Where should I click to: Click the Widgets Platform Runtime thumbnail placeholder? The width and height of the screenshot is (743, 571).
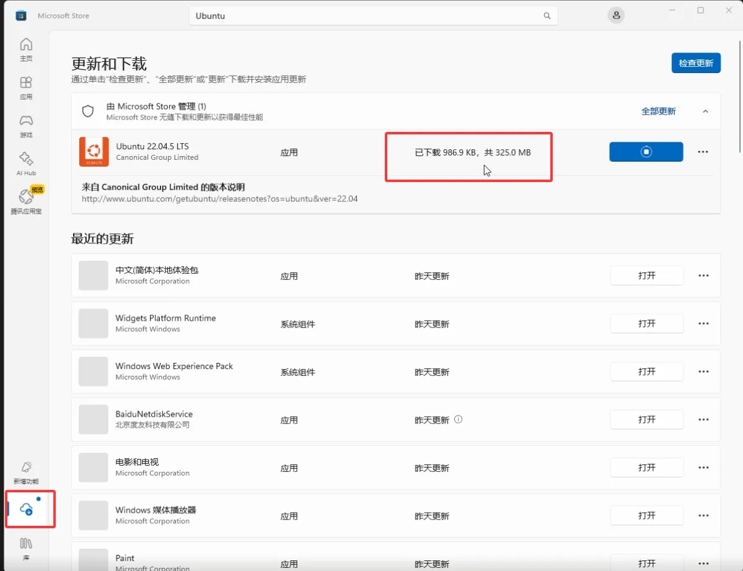pyautogui.click(x=94, y=323)
